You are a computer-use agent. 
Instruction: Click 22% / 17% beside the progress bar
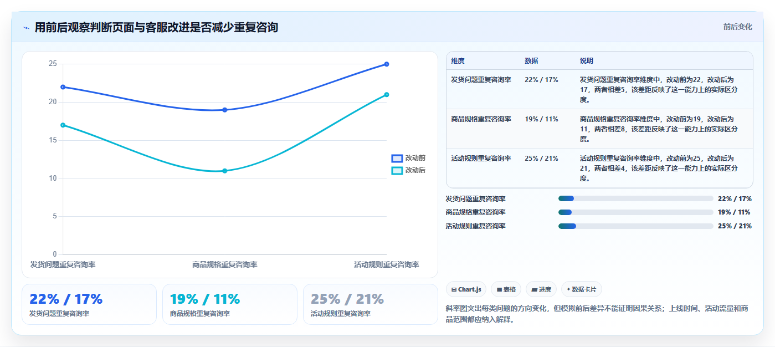click(x=735, y=198)
